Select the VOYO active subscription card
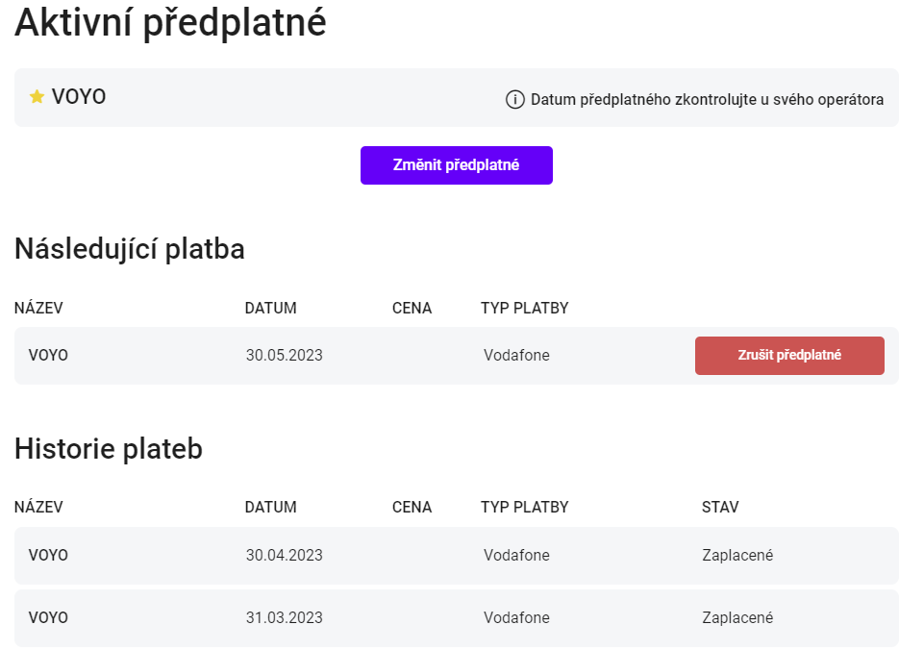The width and height of the screenshot is (899, 650). pyautogui.click(x=457, y=97)
